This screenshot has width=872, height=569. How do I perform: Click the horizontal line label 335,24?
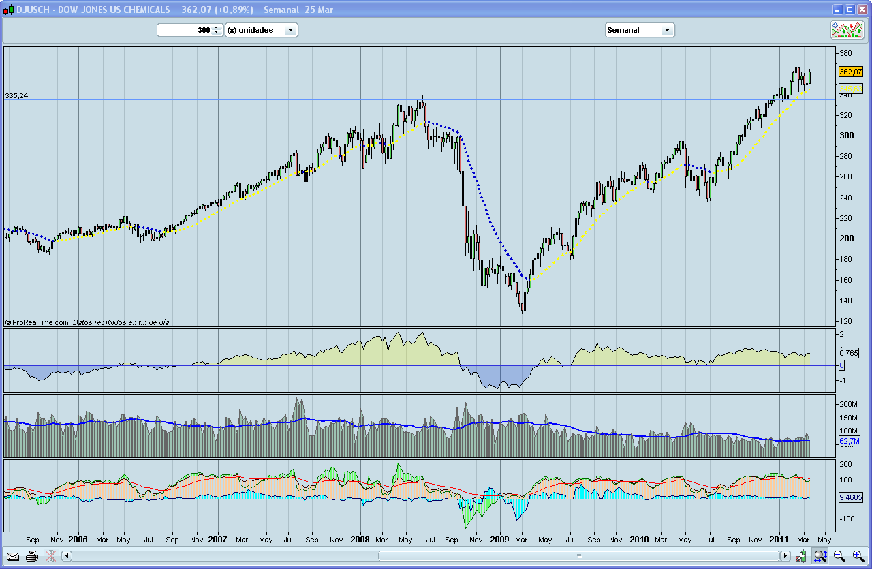pyautogui.click(x=16, y=96)
